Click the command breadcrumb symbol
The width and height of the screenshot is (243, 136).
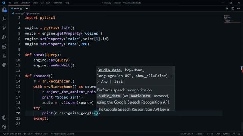coord(35,14)
